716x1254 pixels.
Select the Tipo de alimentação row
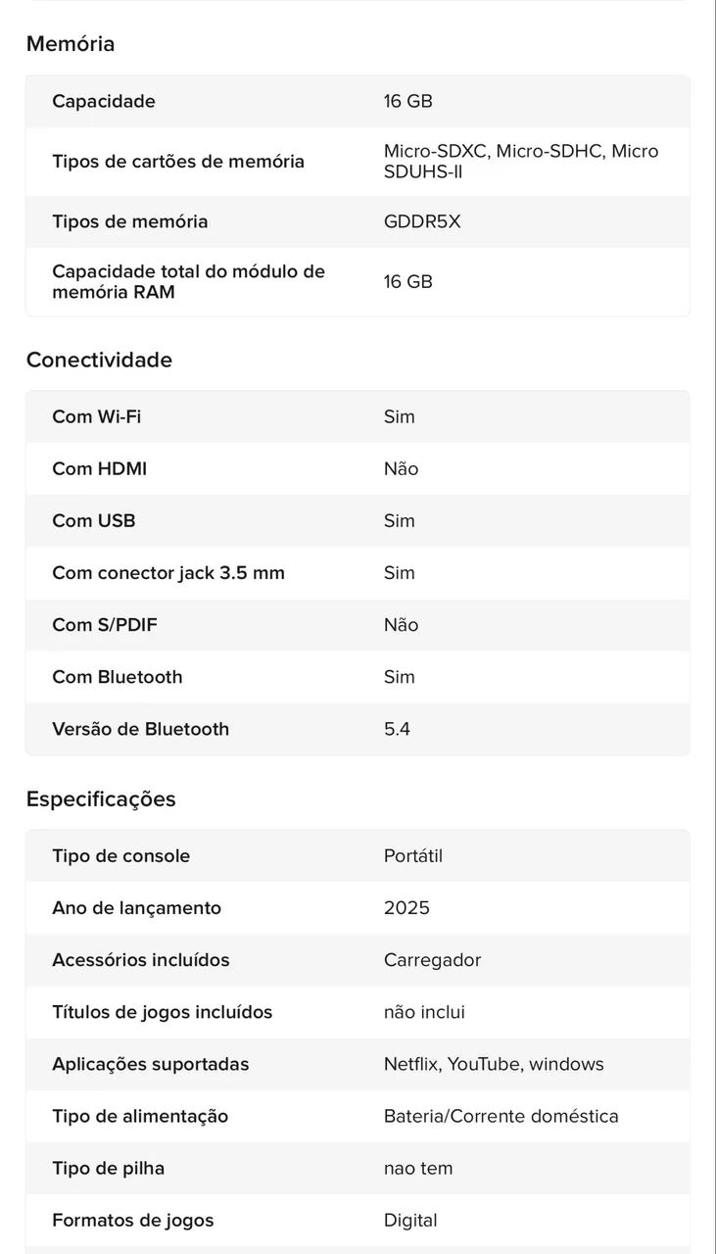(358, 1116)
